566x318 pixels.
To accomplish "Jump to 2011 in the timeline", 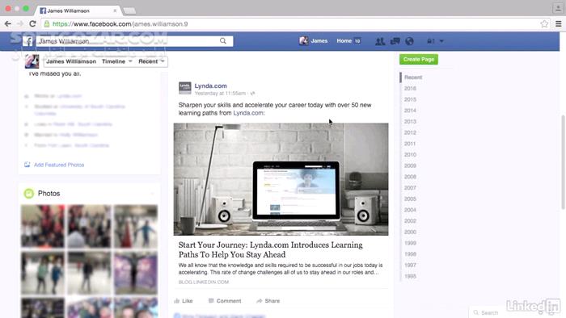I will [x=410, y=144].
